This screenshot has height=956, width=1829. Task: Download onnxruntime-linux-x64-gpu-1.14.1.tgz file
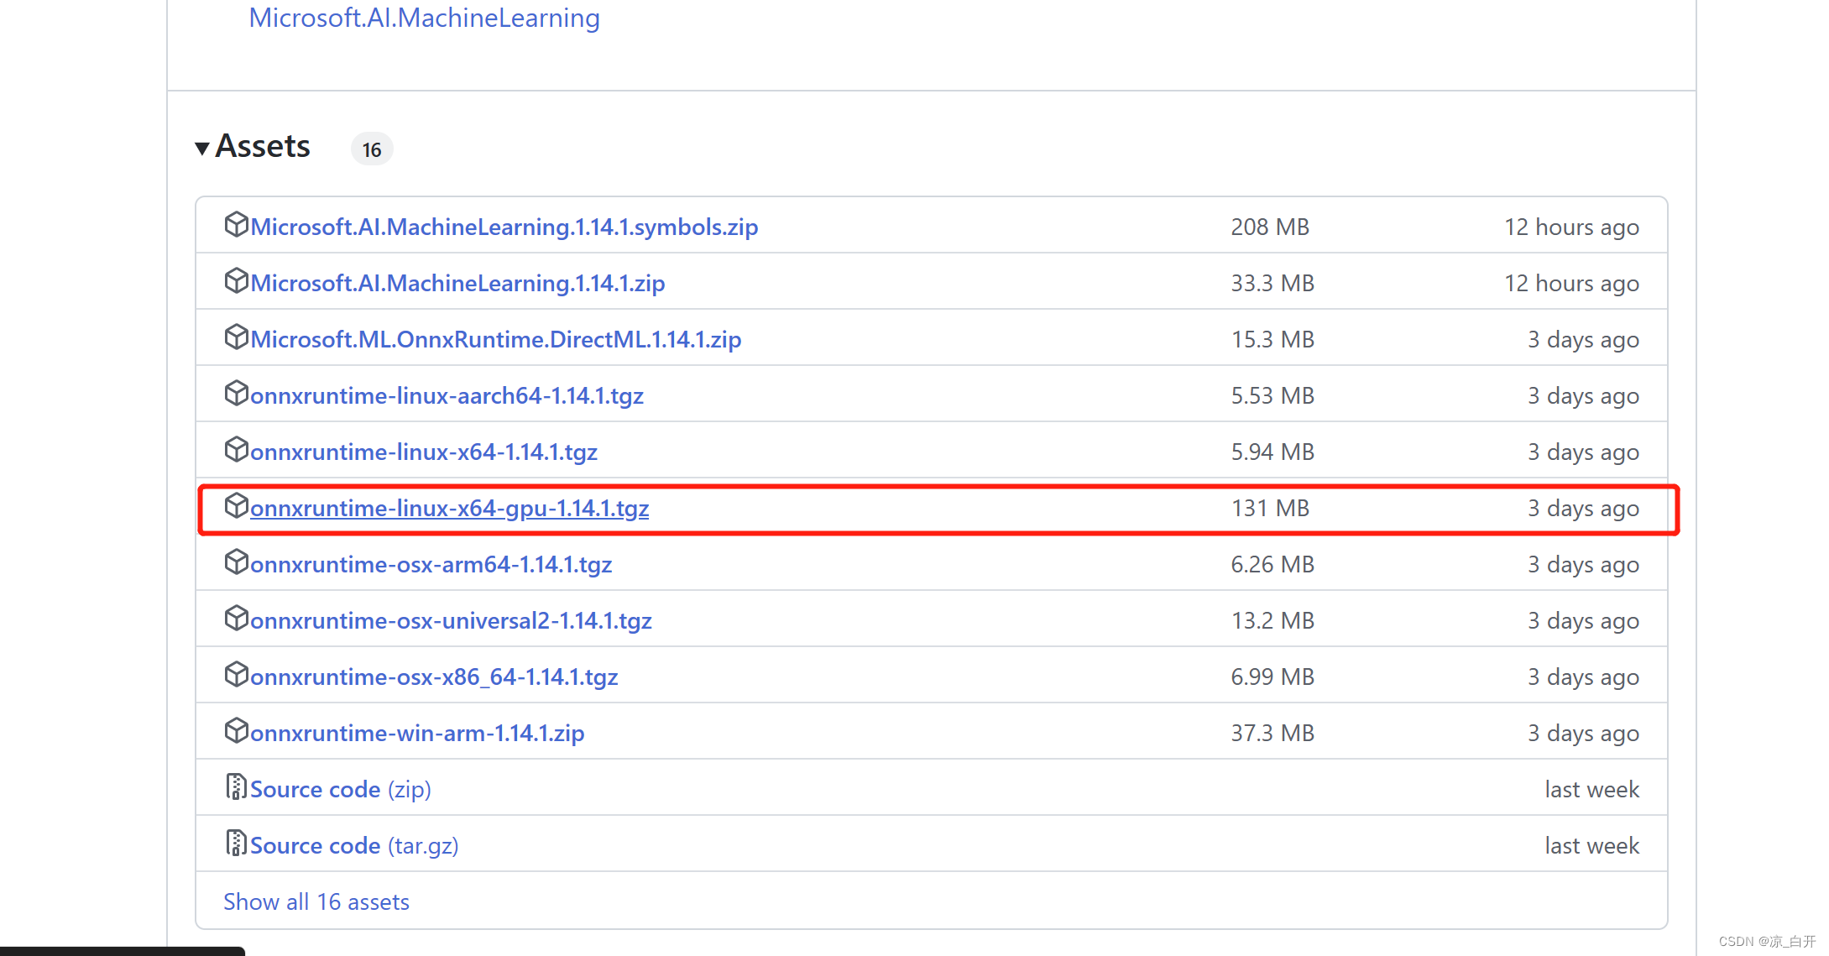point(449,507)
